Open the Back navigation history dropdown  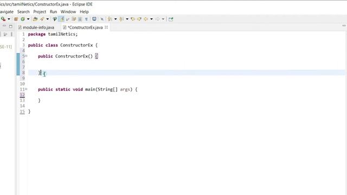pos(151,19)
